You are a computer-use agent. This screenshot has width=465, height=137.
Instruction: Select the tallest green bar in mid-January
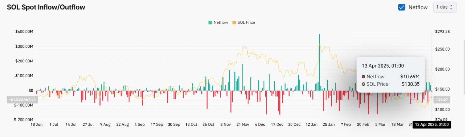[319, 61]
